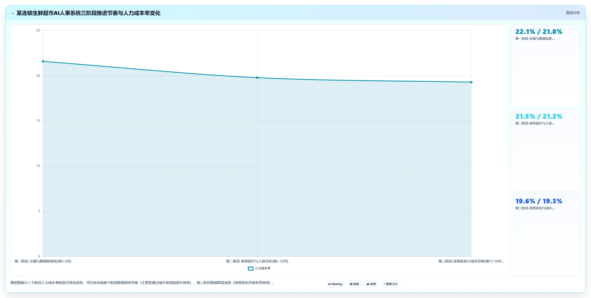Click the first-phase data point on line
Image resolution: width=591 pixels, height=298 pixels.
click(43, 61)
